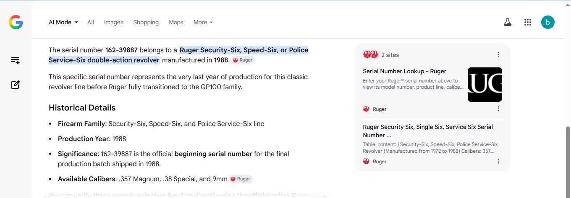Click the highlighted Ruger Security-Six revolver text

178,55
